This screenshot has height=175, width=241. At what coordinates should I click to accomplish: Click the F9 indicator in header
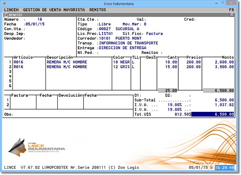tap(231, 10)
